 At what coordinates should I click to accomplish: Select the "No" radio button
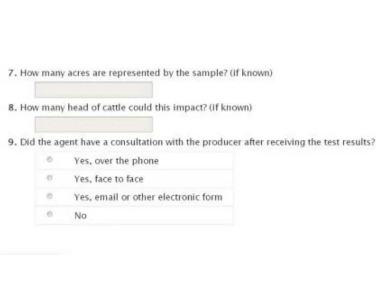click(49, 215)
